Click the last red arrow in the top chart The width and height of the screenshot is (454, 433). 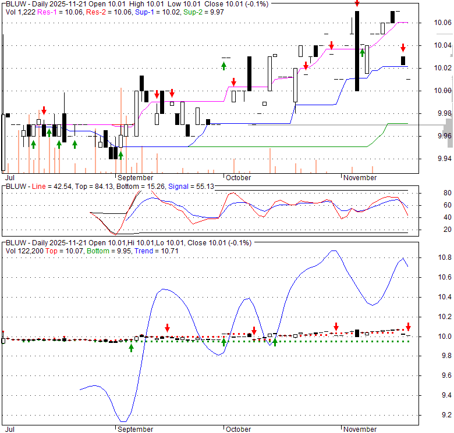click(402, 48)
